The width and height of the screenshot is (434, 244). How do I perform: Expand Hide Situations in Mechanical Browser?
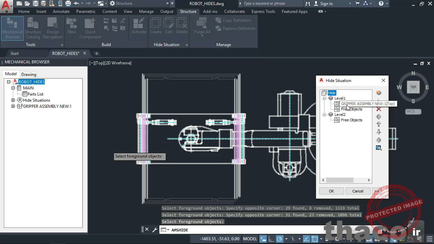[13, 100]
